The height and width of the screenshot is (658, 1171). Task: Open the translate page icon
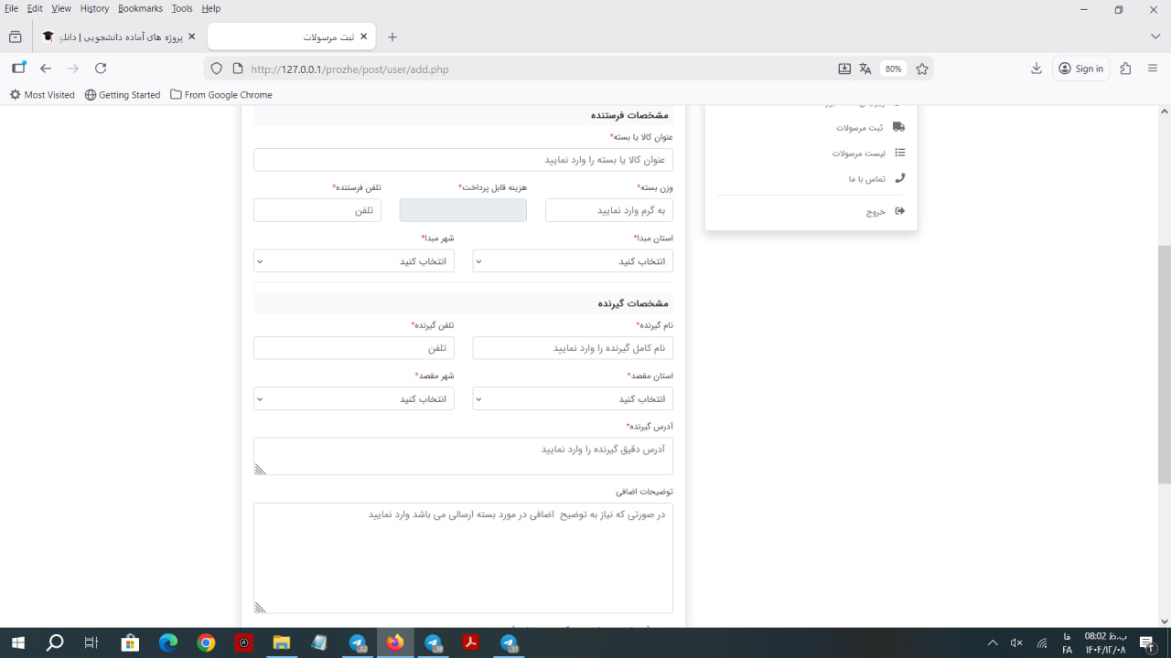[x=865, y=69]
